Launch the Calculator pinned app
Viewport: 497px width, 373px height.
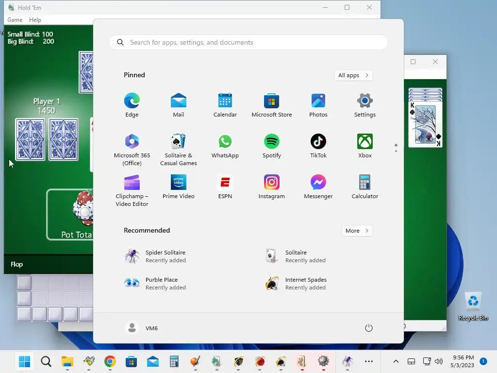pos(365,187)
